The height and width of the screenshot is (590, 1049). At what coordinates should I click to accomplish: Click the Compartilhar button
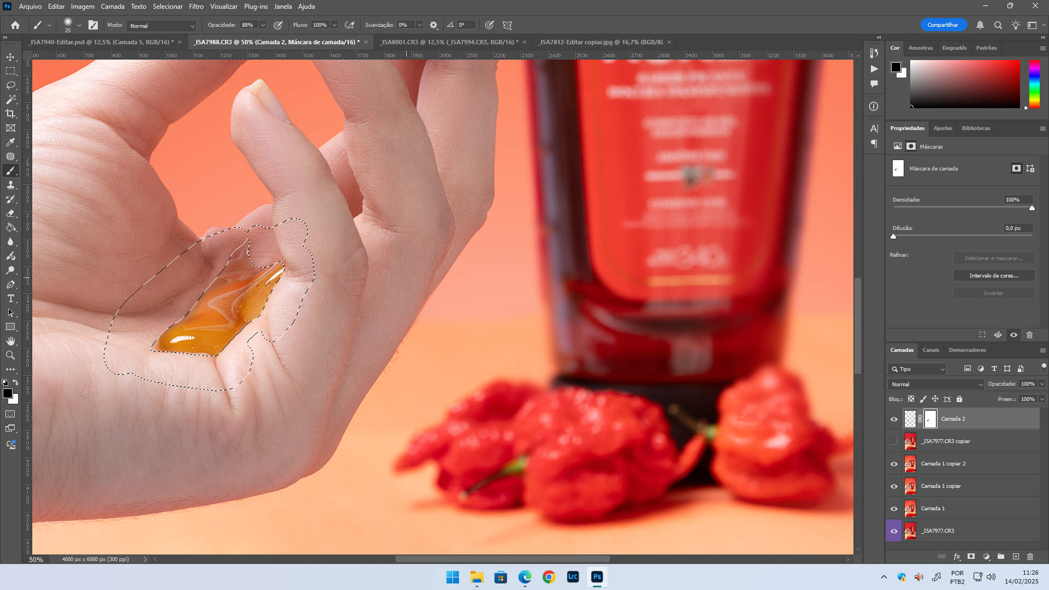point(942,25)
